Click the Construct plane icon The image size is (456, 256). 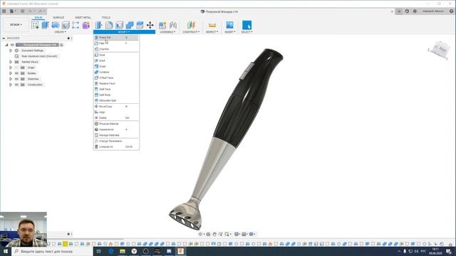(x=191, y=26)
